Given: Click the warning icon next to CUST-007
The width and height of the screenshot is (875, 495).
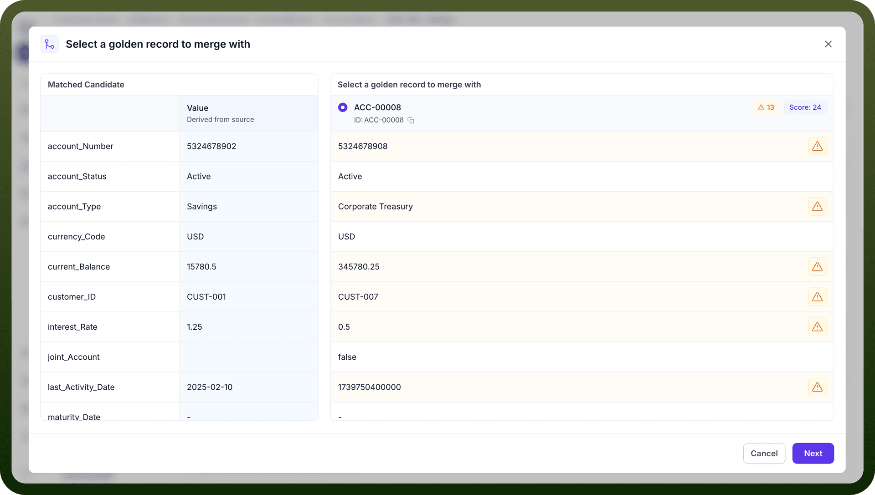Looking at the screenshot, I should 817,296.
